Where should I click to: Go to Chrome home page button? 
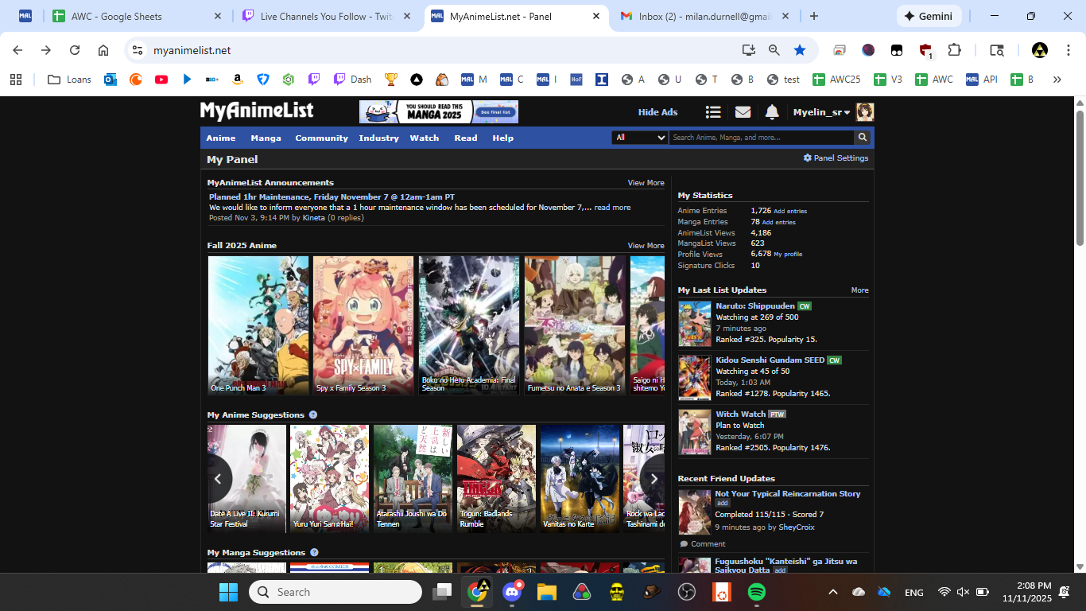(x=103, y=50)
